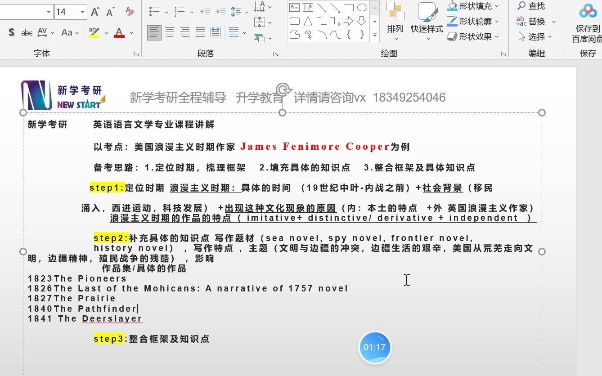Select vertical text box shape
The height and width of the screenshot is (376, 602).
308,7
